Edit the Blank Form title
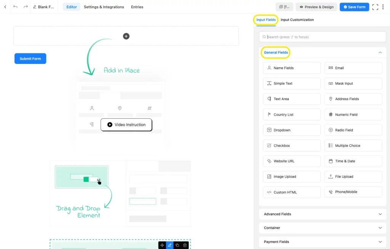This screenshot has height=249, width=390. point(43,7)
